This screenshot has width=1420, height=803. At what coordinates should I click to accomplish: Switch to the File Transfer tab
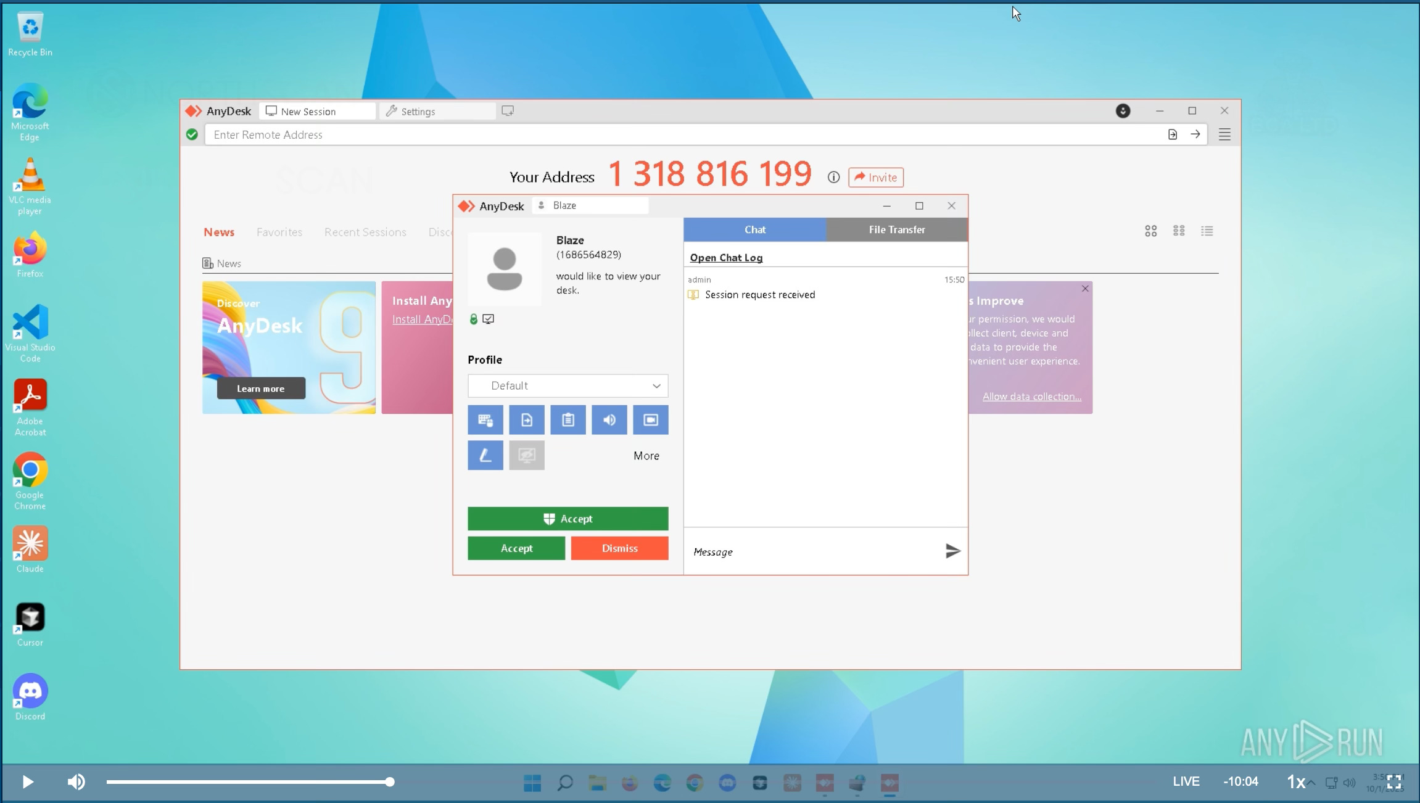[x=896, y=229]
